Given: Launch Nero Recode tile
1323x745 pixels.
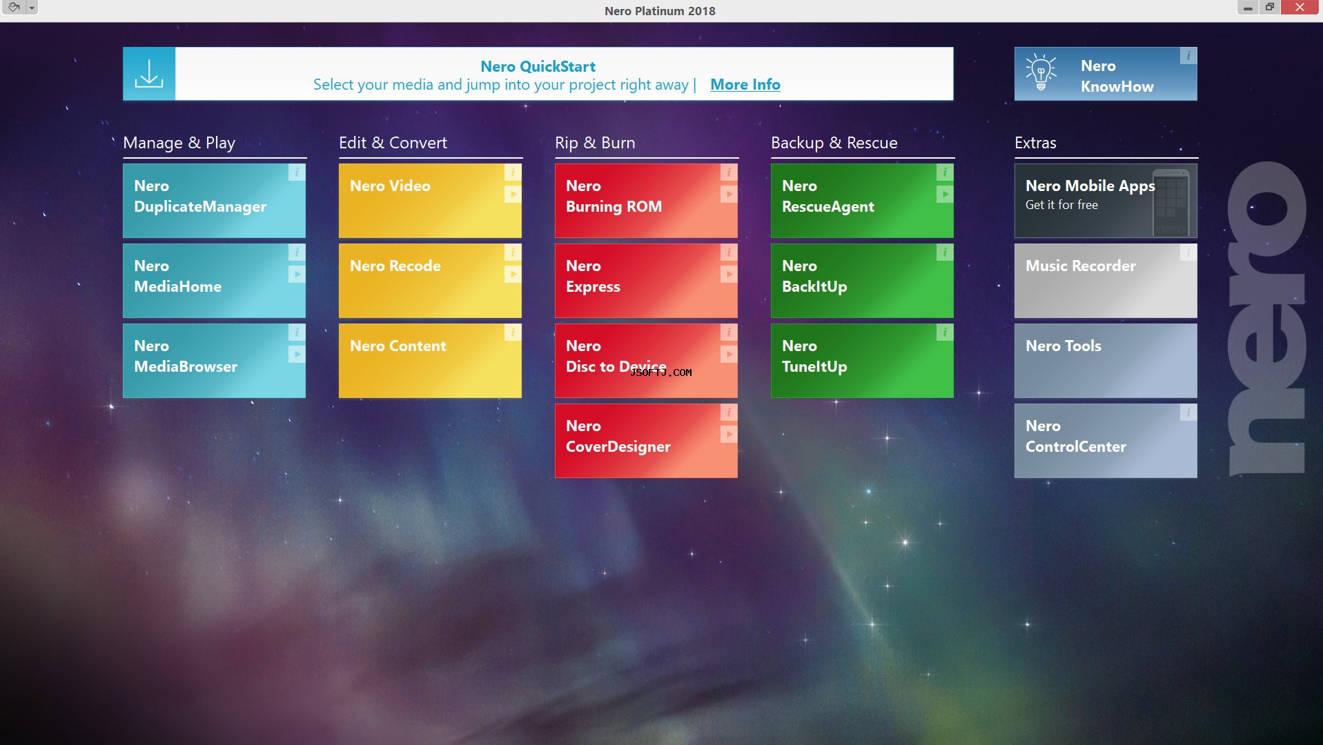Looking at the screenshot, I should click(x=430, y=281).
